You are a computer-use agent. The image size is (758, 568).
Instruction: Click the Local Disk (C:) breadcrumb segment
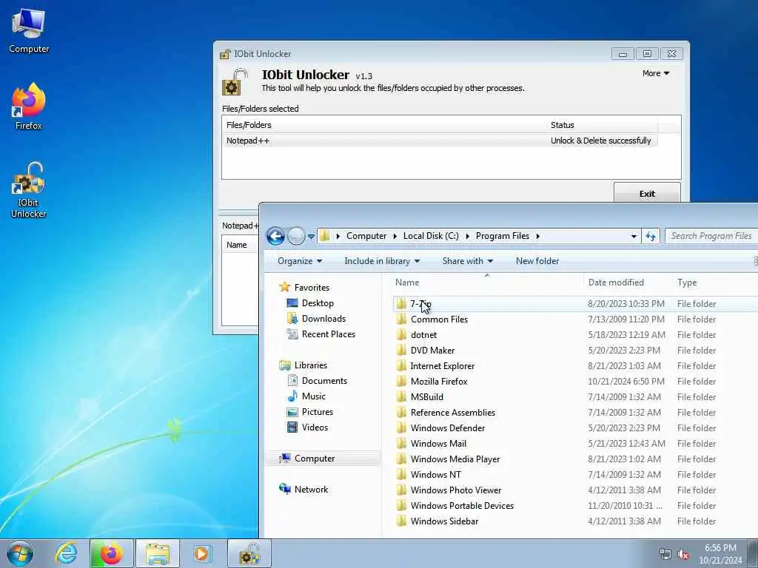(x=431, y=236)
